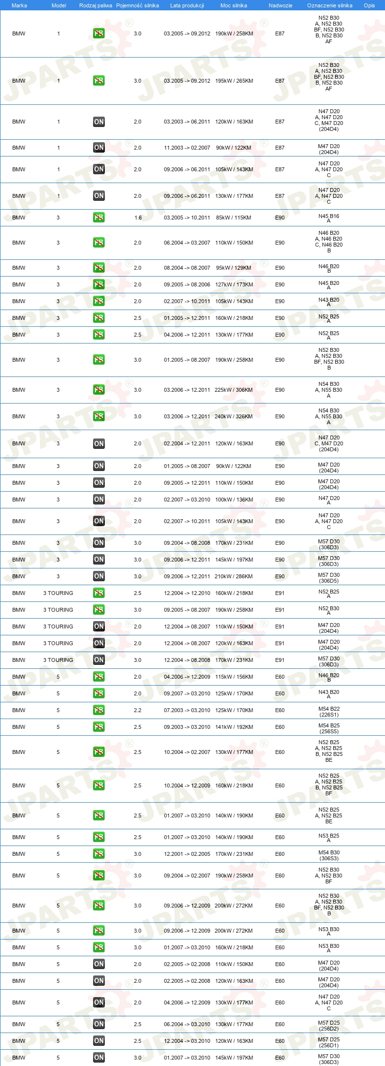
Task: Select the 210kW / 286KM power cell
Action: click(234, 576)
